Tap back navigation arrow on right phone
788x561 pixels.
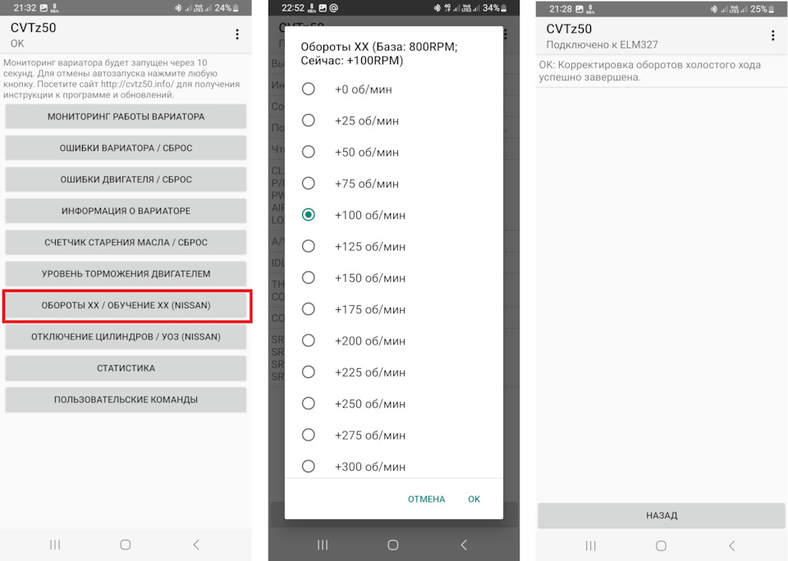pyautogui.click(x=731, y=545)
